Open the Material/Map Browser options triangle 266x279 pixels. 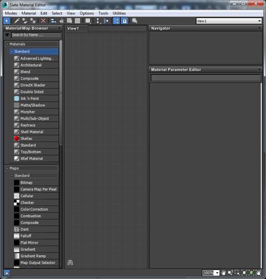point(7,35)
